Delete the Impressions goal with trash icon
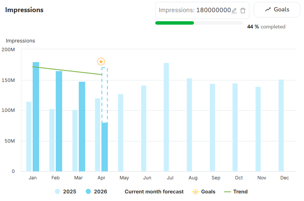 click(x=243, y=11)
